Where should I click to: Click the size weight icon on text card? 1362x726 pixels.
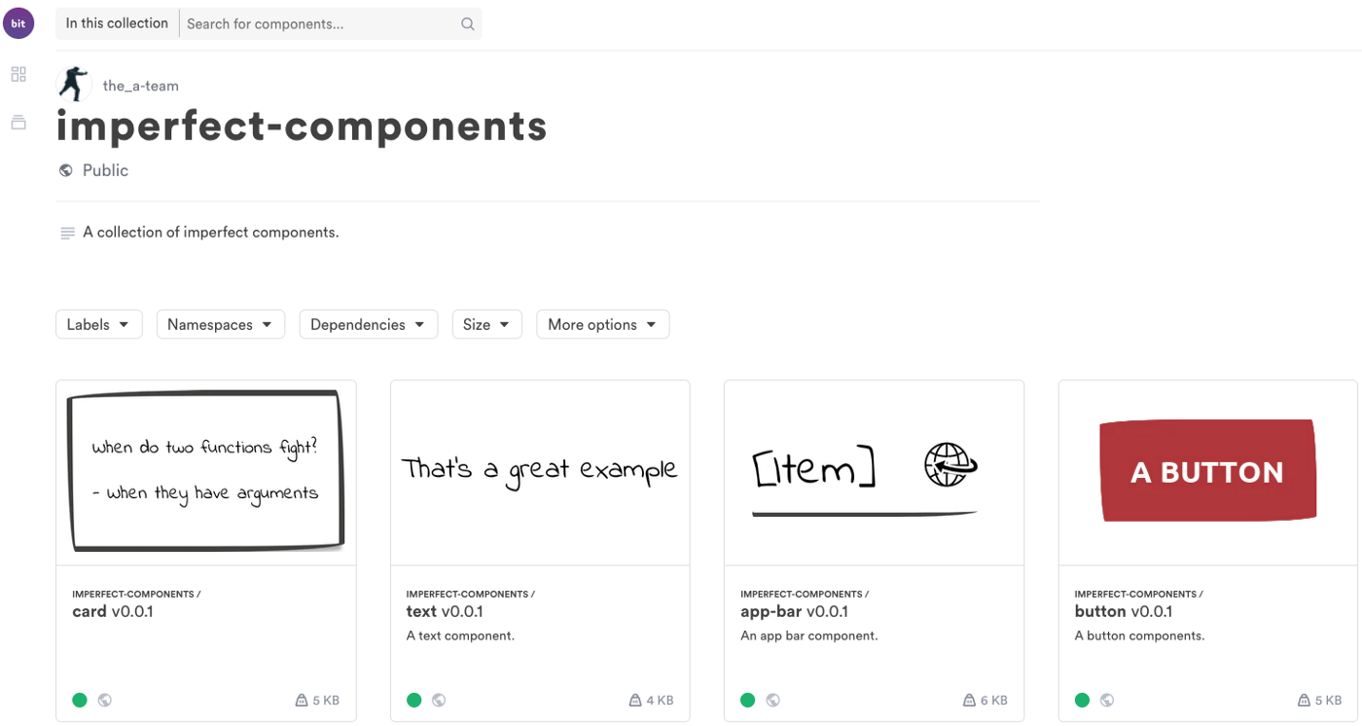pyautogui.click(x=635, y=700)
